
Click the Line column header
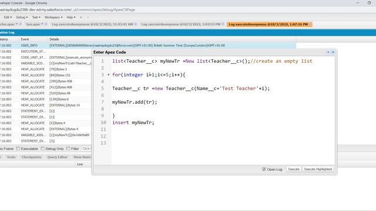pos(80,164)
